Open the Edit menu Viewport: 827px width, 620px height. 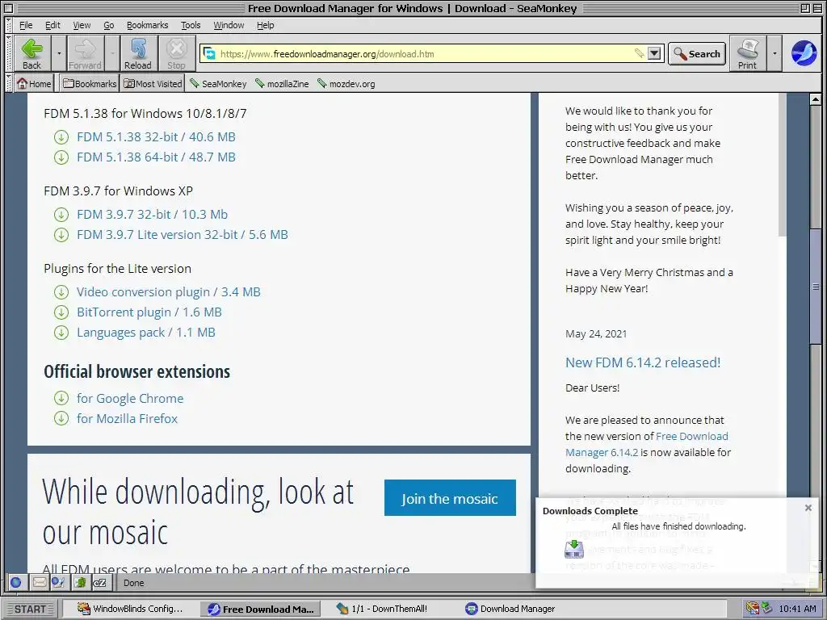pos(52,25)
